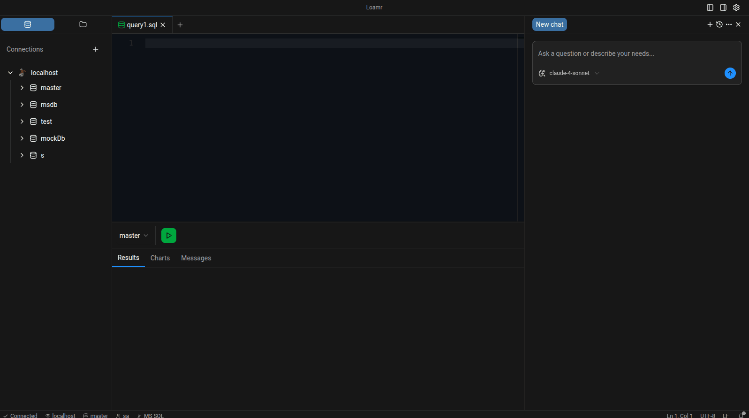749x418 pixels.
Task: Open chat panel more options menu
Action: tap(729, 24)
